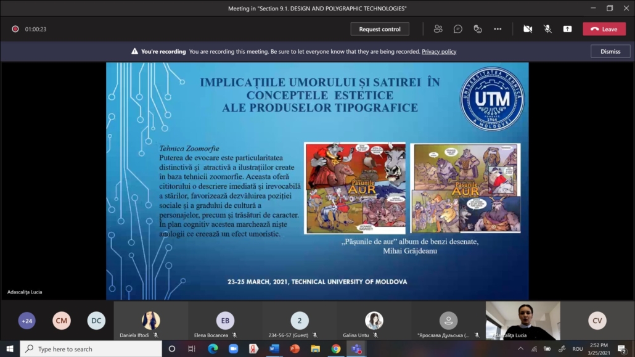The image size is (635, 357).
Task: Click the battery tray icon
Action: [x=547, y=348]
